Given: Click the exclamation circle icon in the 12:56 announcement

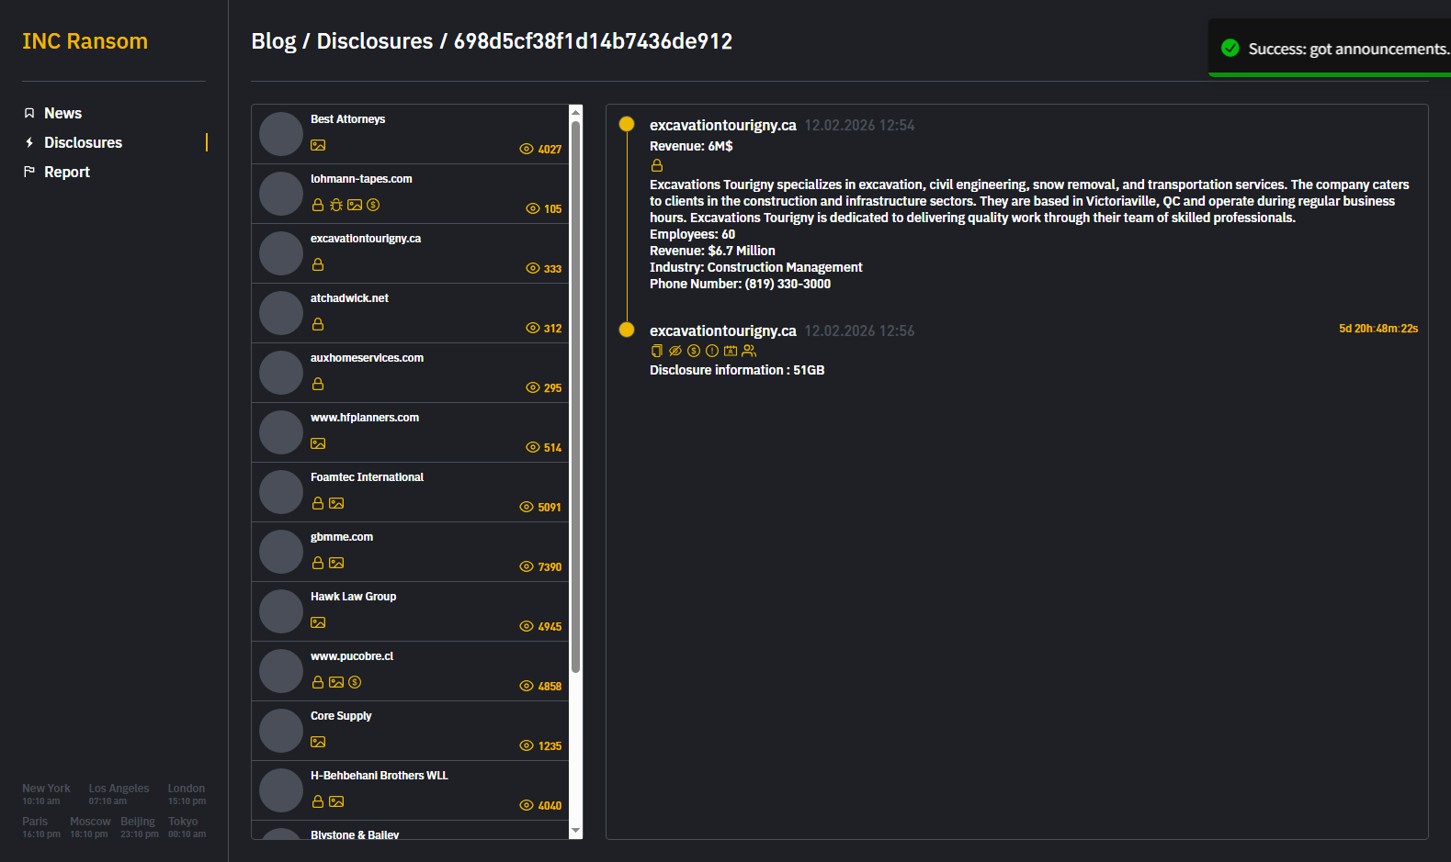Looking at the screenshot, I should pyautogui.click(x=712, y=351).
